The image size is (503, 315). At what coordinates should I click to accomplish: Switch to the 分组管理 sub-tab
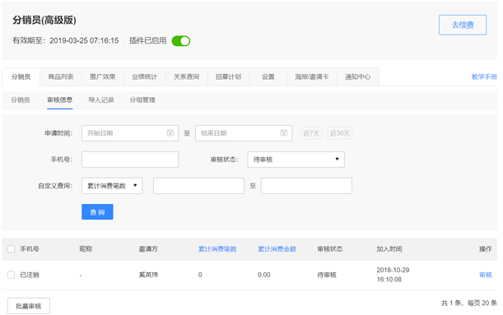[x=142, y=100]
